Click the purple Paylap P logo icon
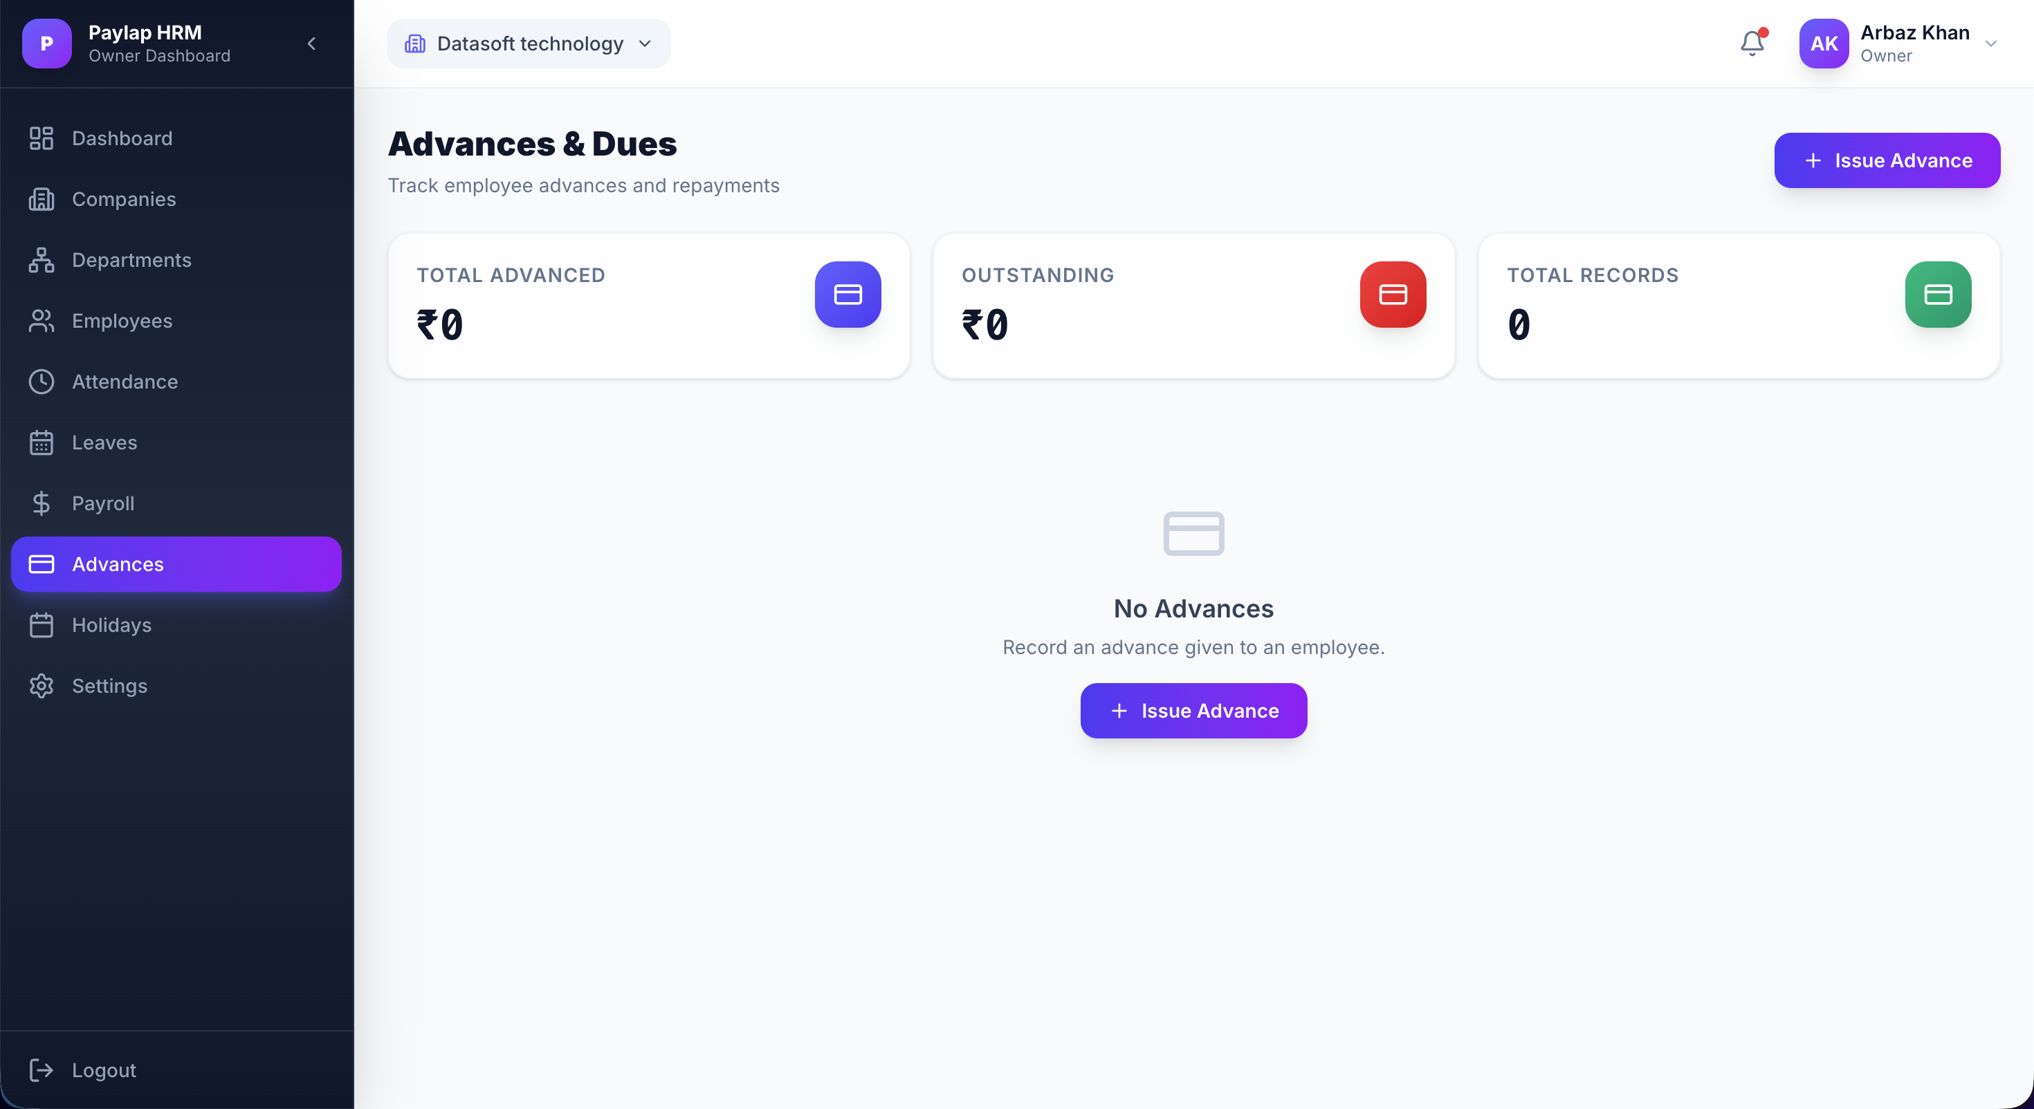 pyautogui.click(x=46, y=44)
